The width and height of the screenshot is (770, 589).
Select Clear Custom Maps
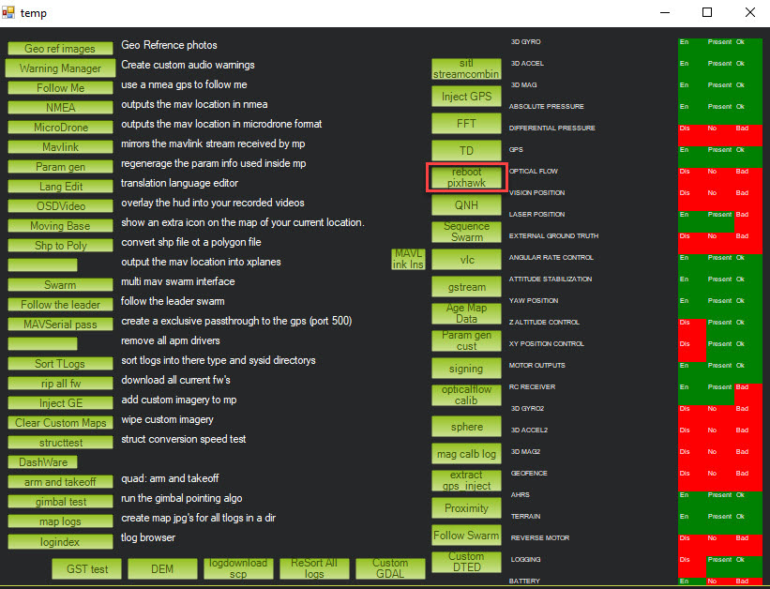[x=60, y=423]
